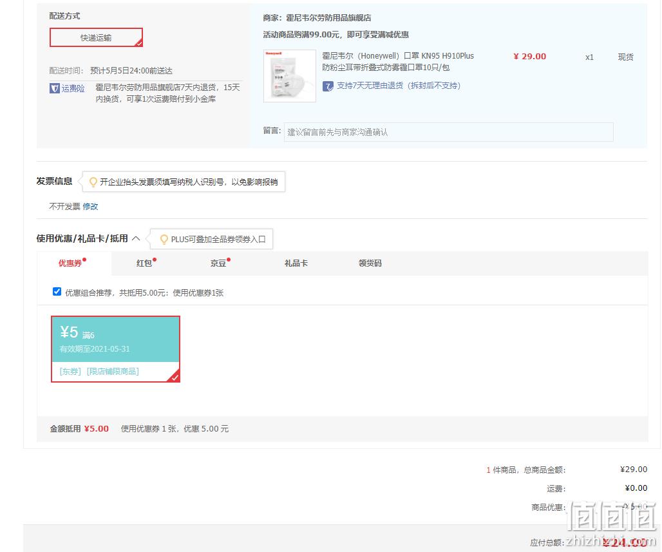The image size is (662, 552).
Task: Uncheck the 优惠组合推荐 checkbox
Action: coord(57,292)
